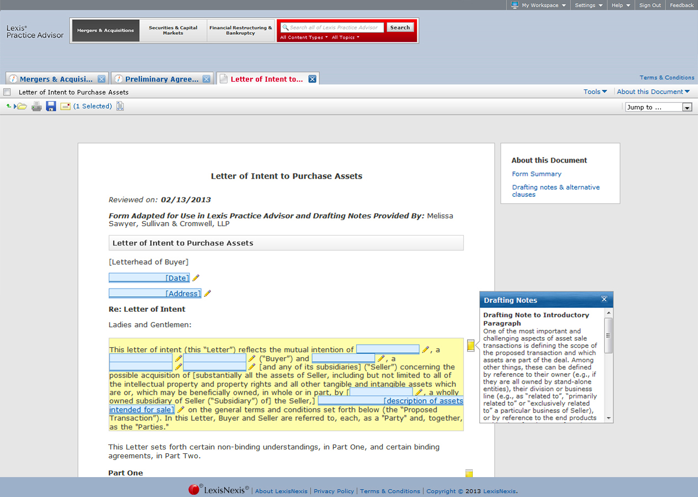Open 'Drafting notes & alternative clauses' link
Viewport: 698px width, 497px height.
(x=556, y=191)
